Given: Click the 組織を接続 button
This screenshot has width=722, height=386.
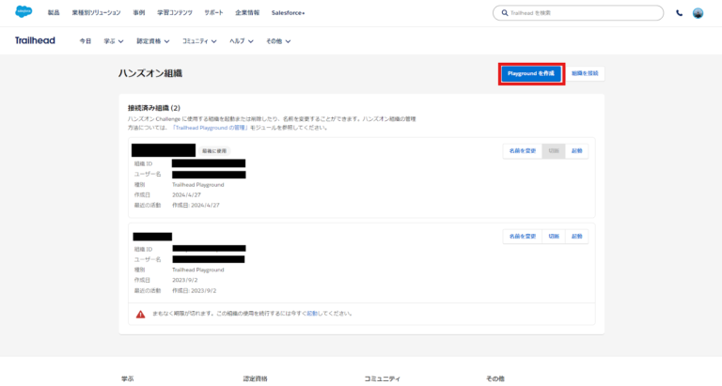Looking at the screenshot, I should pos(585,72).
